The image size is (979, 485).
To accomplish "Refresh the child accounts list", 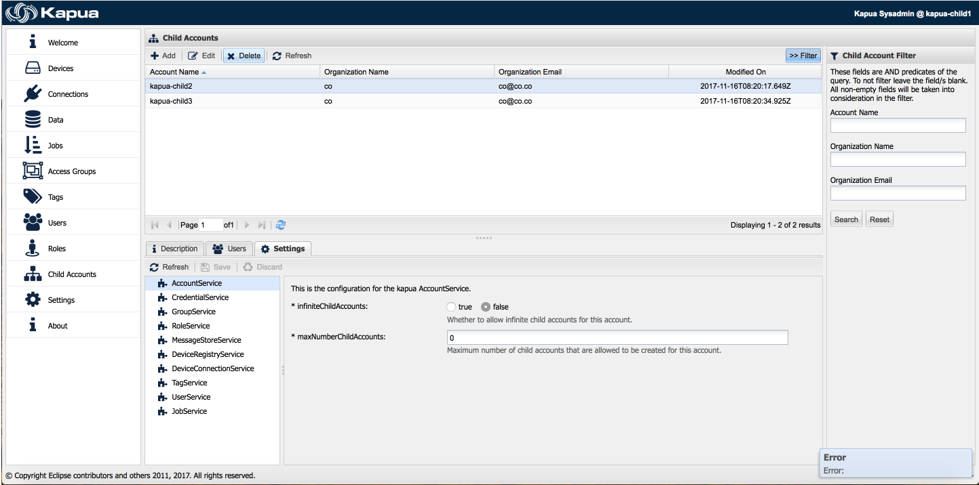I will coord(291,56).
